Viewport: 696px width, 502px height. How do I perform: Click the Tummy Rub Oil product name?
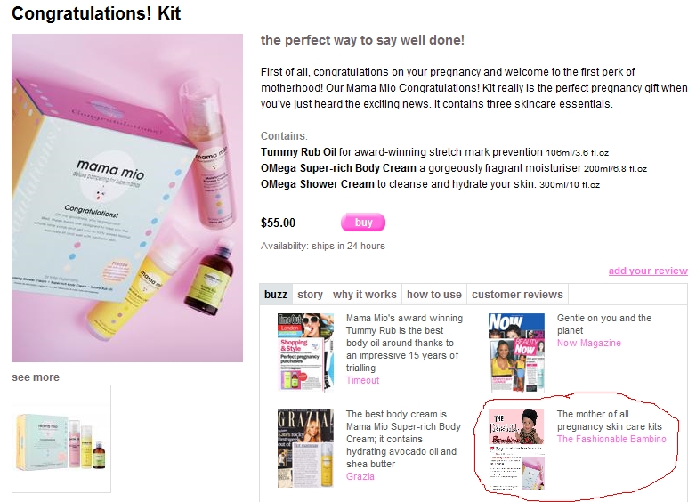[298, 152]
